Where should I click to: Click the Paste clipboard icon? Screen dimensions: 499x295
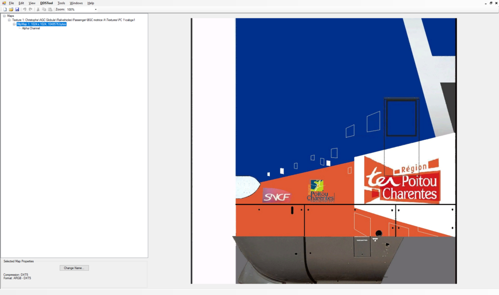(x=50, y=9)
